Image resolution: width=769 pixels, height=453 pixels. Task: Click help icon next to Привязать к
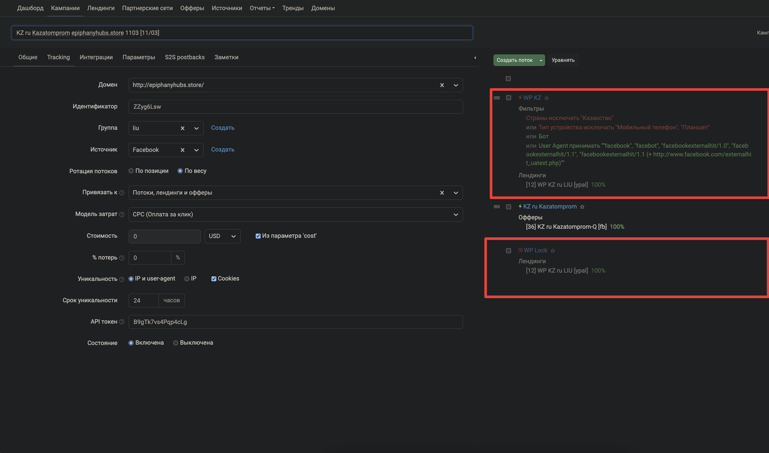[121, 193]
